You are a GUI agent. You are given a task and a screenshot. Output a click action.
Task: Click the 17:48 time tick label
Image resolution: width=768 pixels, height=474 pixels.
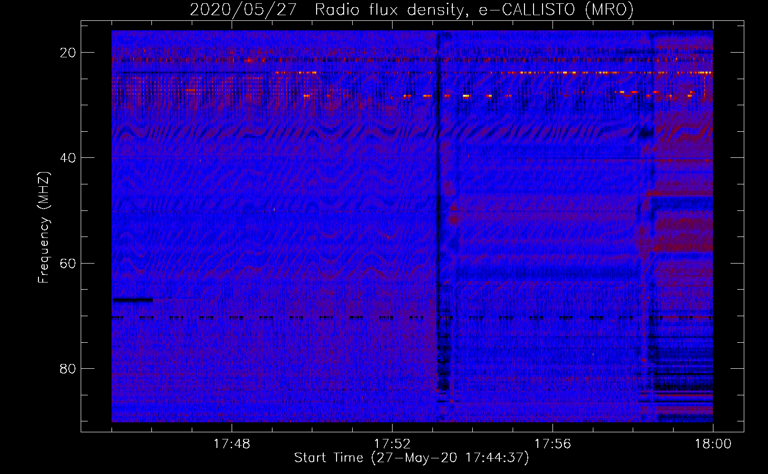232,444
